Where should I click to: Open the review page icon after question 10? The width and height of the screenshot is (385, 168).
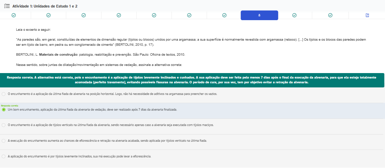pos(368,15)
